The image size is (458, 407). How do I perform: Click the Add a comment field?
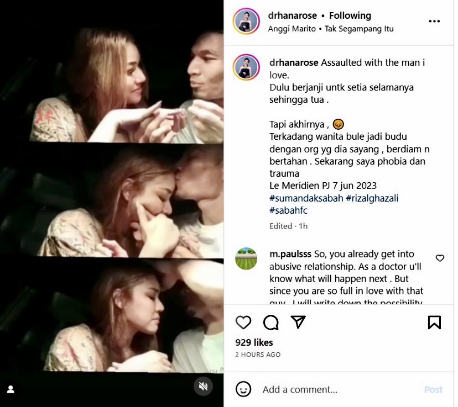click(x=332, y=389)
